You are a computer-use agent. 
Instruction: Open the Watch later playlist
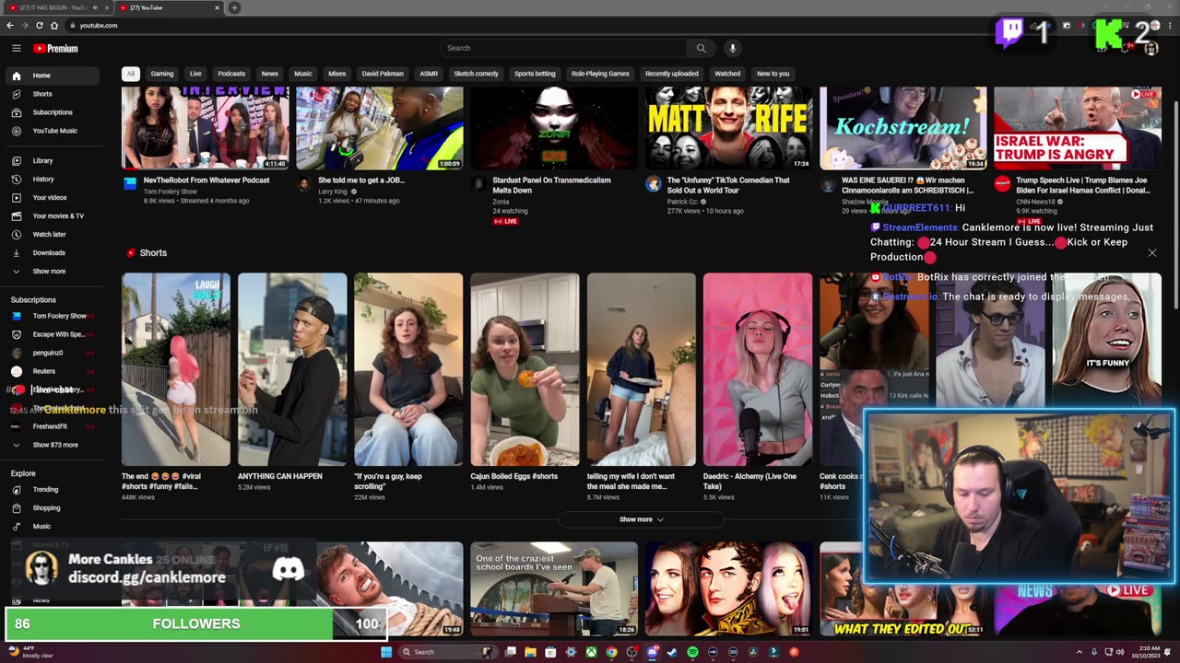tap(52, 234)
